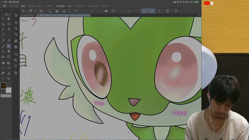The image size is (249, 140).
Task: Click the Fill icon in command bar
Action: click(106, 11)
